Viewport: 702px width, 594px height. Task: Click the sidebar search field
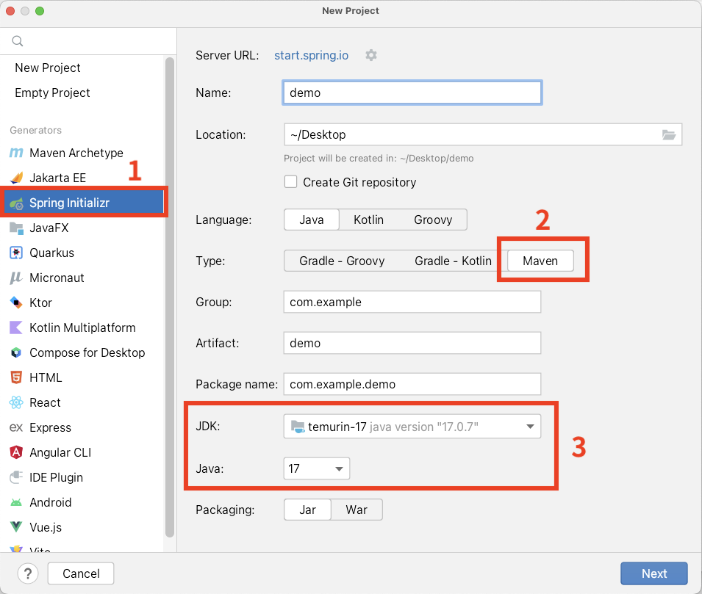[x=88, y=41]
